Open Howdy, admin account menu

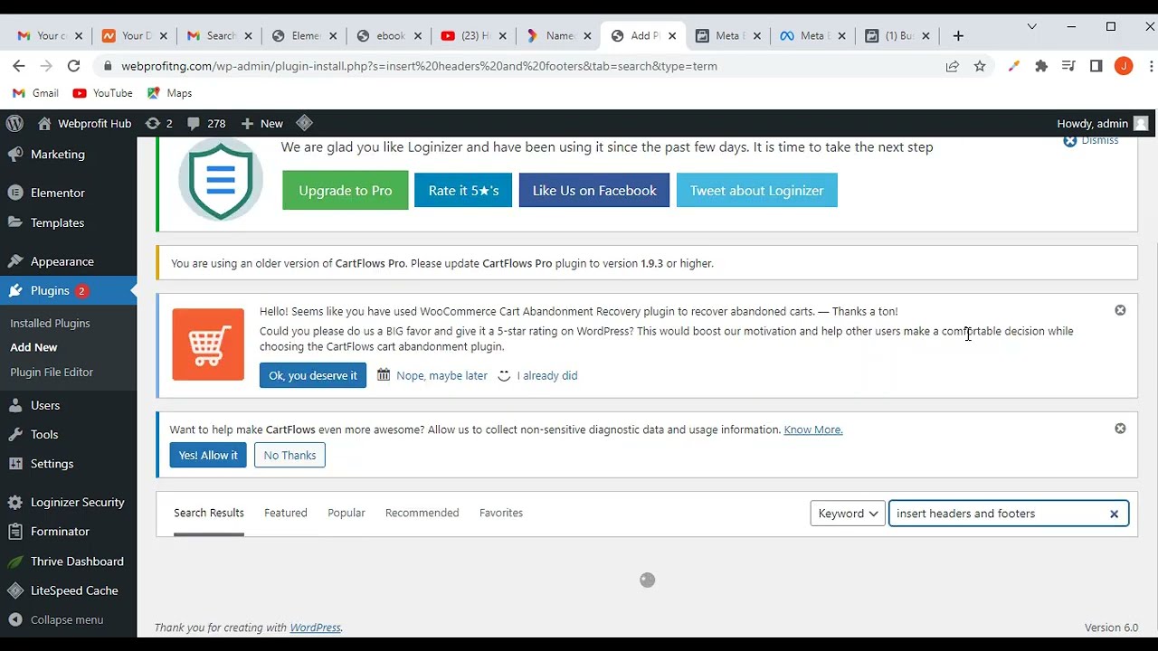(x=1102, y=123)
